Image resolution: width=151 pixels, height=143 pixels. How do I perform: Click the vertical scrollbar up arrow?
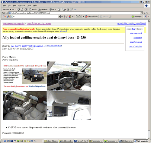pyautogui.click(x=149, y=21)
